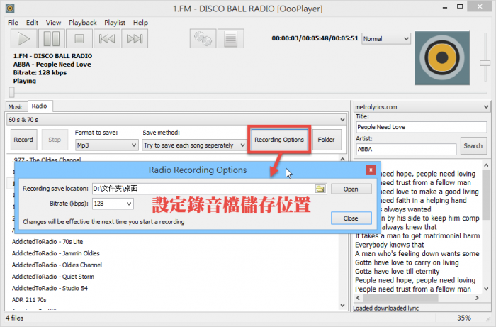The width and height of the screenshot is (496, 327).
Task: Adjust the vertical volume slider handle
Action: click(x=485, y=63)
